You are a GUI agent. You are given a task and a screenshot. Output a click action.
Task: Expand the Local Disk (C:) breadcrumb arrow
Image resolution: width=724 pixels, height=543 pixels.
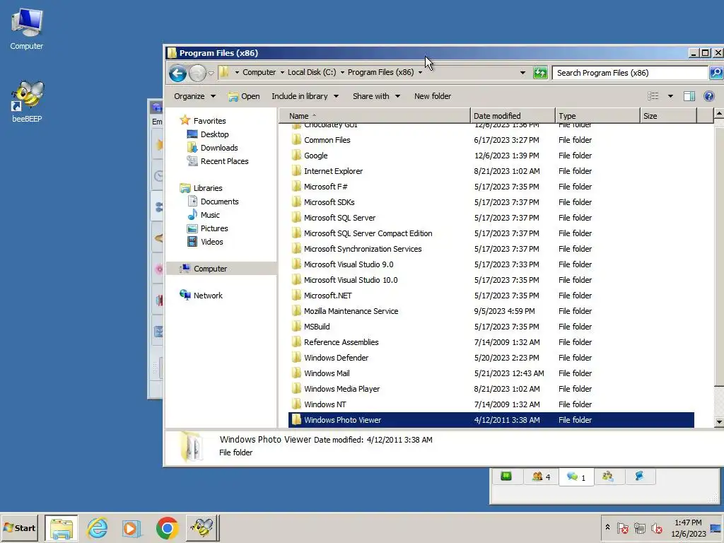pos(342,73)
